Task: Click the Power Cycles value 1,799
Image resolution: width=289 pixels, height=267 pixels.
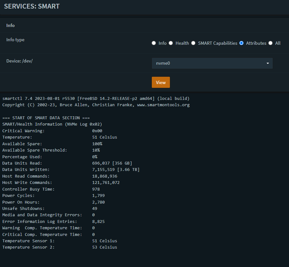Action: click(98, 196)
